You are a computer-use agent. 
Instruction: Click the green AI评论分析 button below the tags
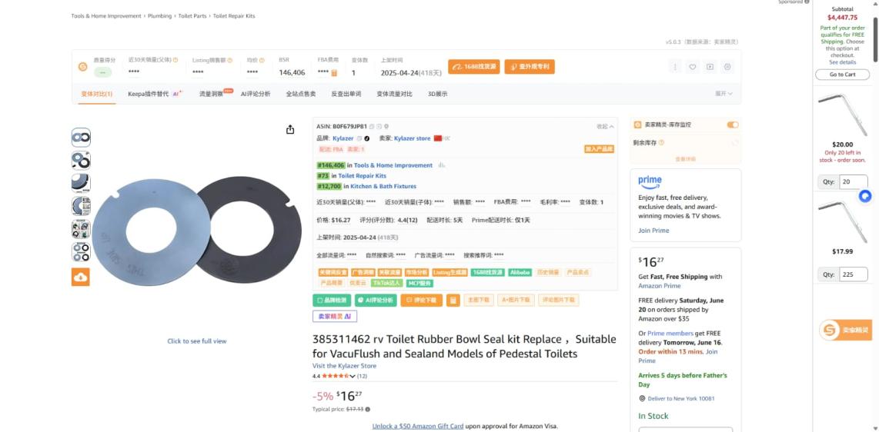[x=376, y=301]
